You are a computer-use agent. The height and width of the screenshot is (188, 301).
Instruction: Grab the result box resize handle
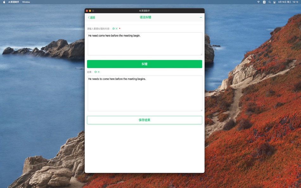click(202, 110)
